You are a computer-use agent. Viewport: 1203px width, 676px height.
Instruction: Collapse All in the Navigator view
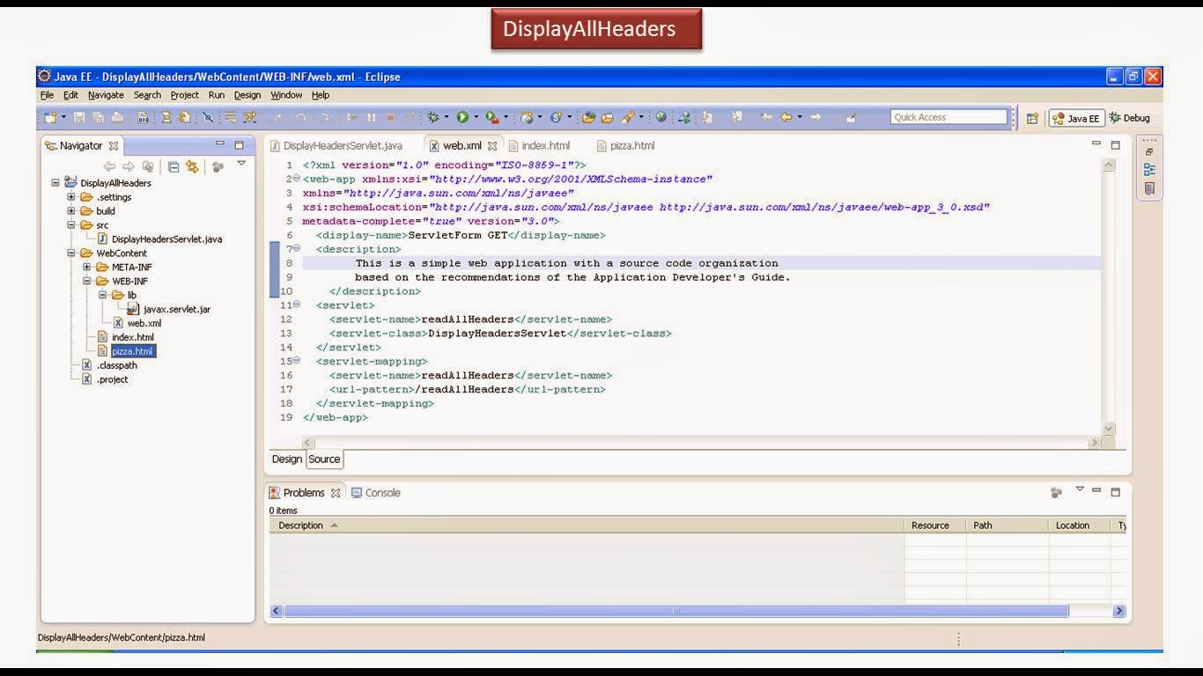pos(173,165)
